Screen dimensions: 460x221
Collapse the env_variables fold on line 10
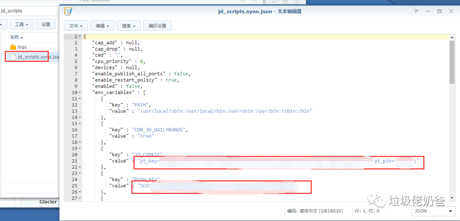tap(80, 93)
